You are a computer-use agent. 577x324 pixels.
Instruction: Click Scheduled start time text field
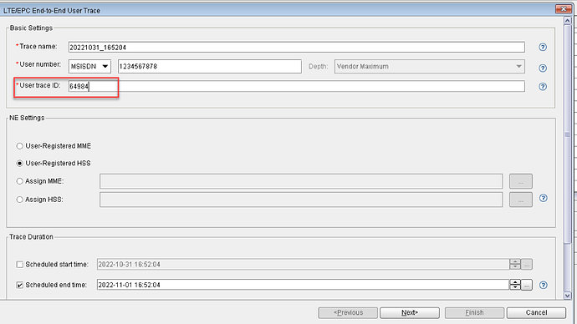[x=304, y=264]
